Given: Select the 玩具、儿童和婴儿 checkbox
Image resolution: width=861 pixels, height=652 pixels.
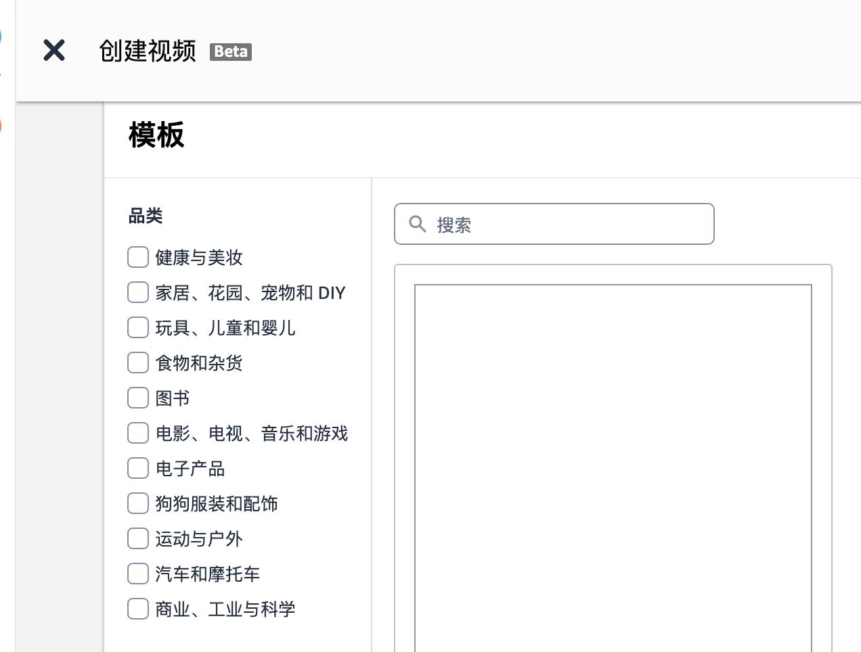Looking at the screenshot, I should tap(137, 327).
